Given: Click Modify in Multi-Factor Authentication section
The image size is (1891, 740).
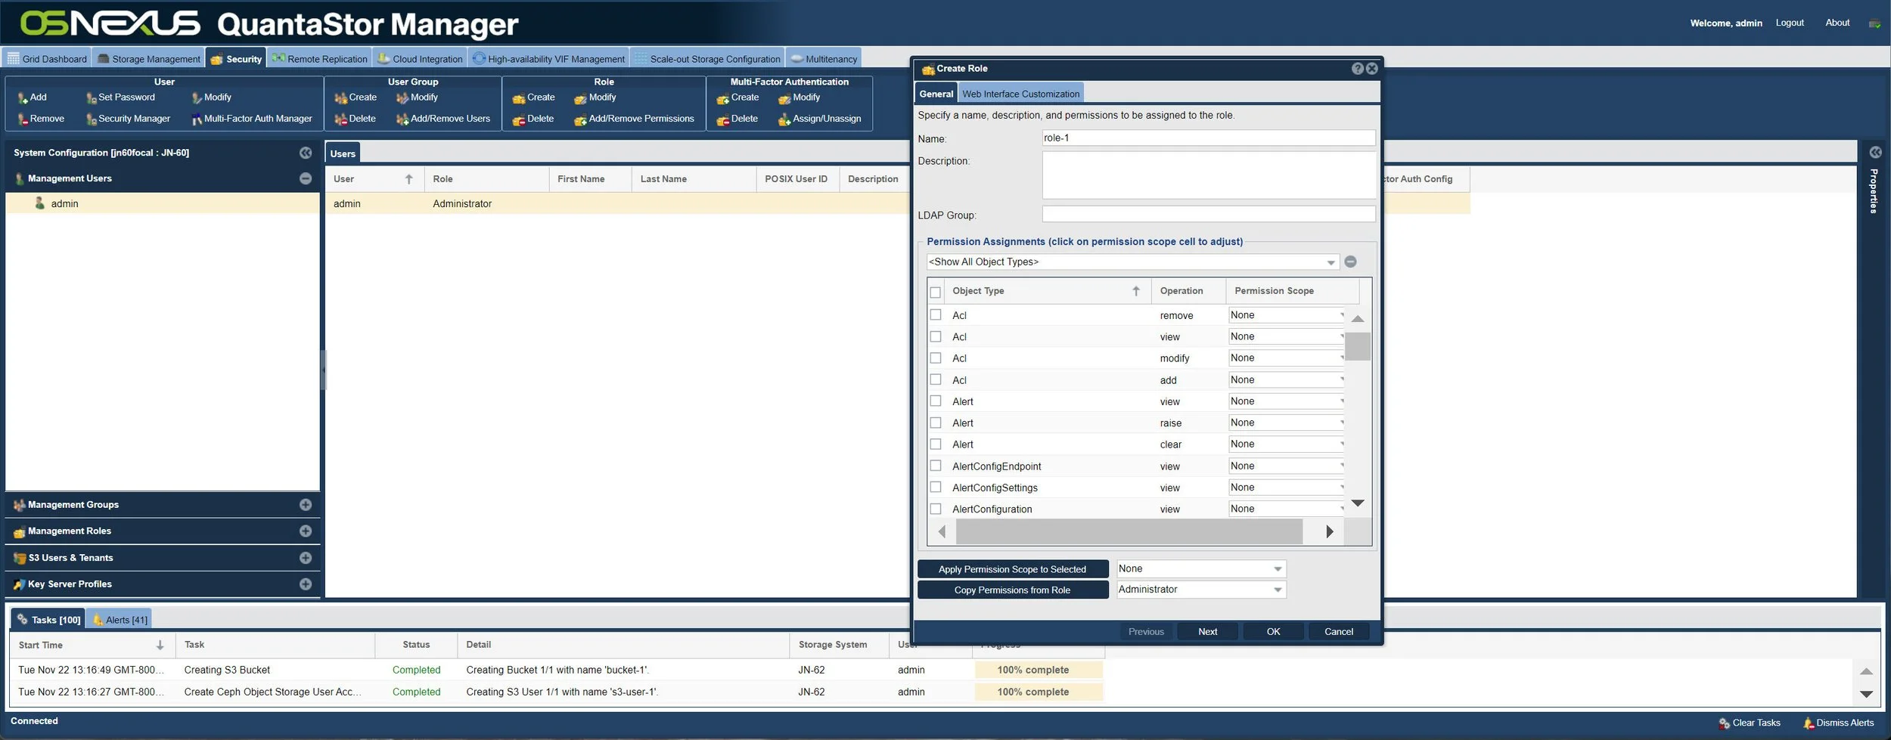Looking at the screenshot, I should tap(799, 98).
